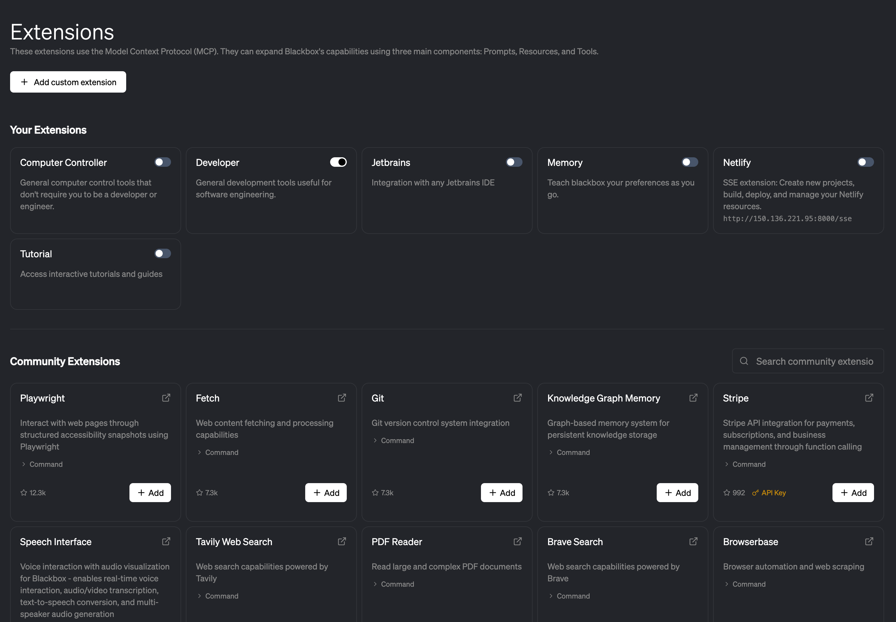
Task: Open Tavily Web Search external link icon
Action: [x=342, y=541]
